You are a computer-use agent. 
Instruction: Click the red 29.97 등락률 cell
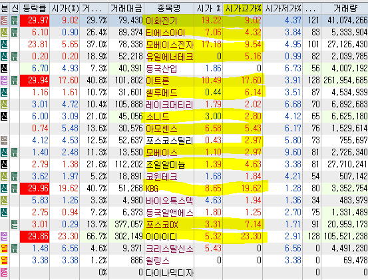point(35,21)
